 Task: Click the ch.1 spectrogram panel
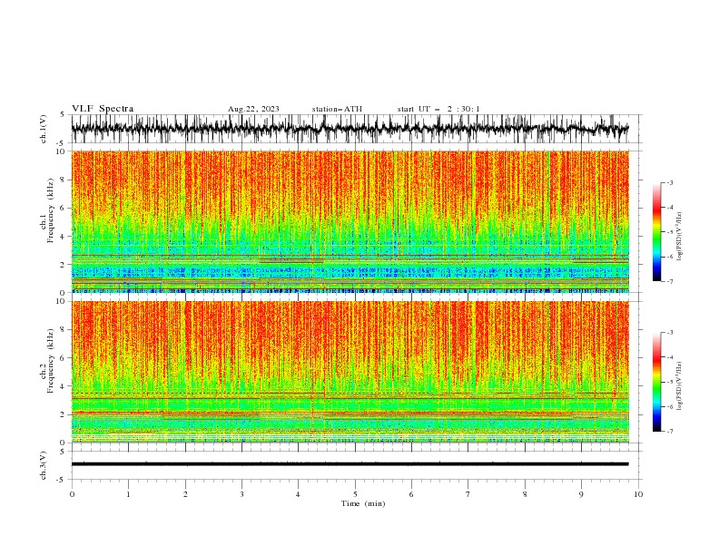350,221
